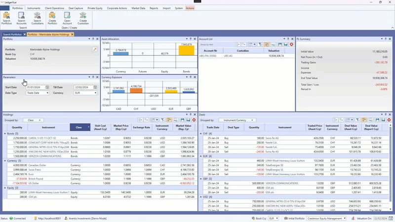The height and width of the screenshot is (222, 395).
Task: Sort Account List by Custodian header
Action: point(243,51)
